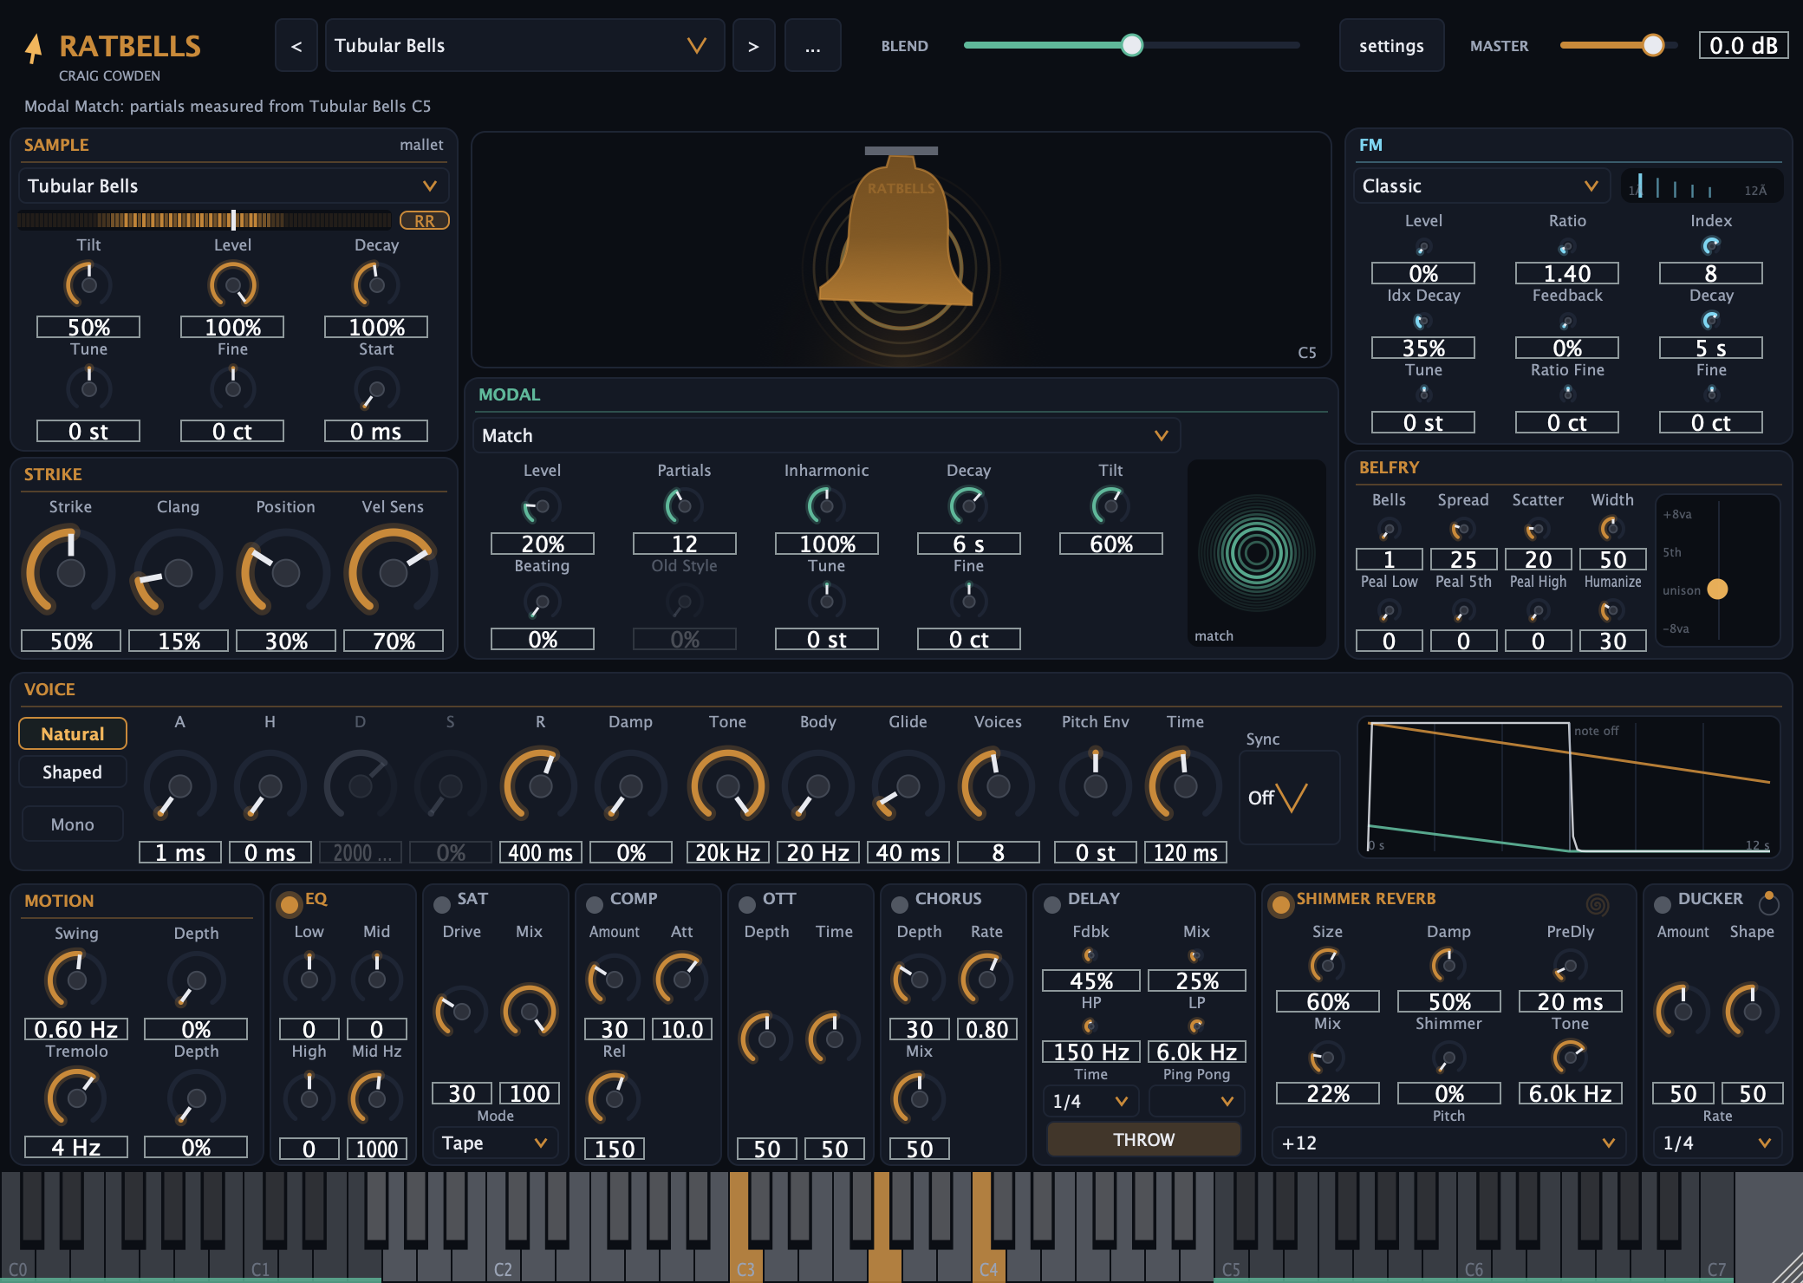Click the Clang knob

point(178,572)
